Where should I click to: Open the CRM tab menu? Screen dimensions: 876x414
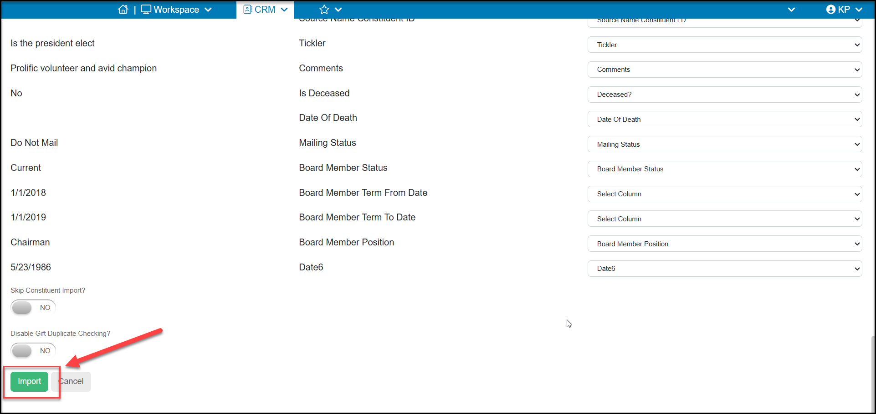click(266, 10)
